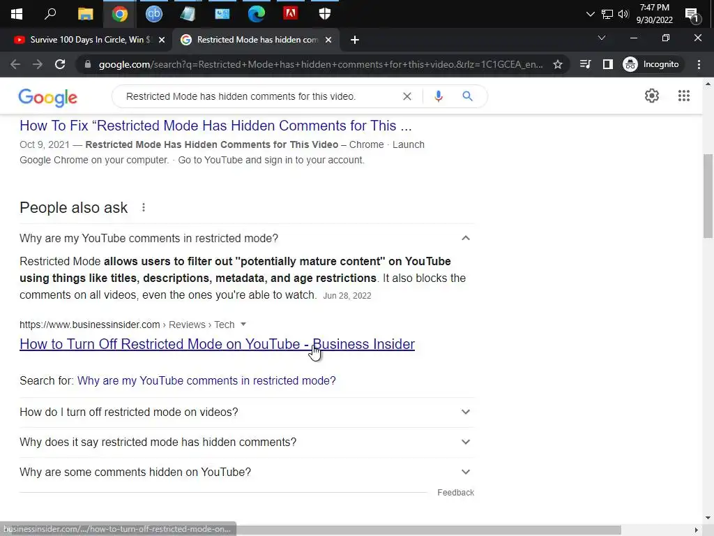Open volume control in system tray
714x536 pixels.
click(623, 14)
